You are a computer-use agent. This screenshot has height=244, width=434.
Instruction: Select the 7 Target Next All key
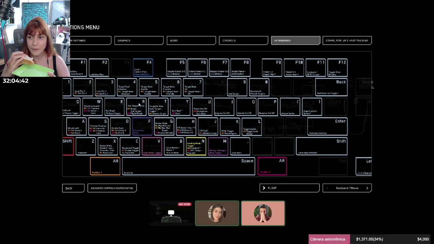193,87
